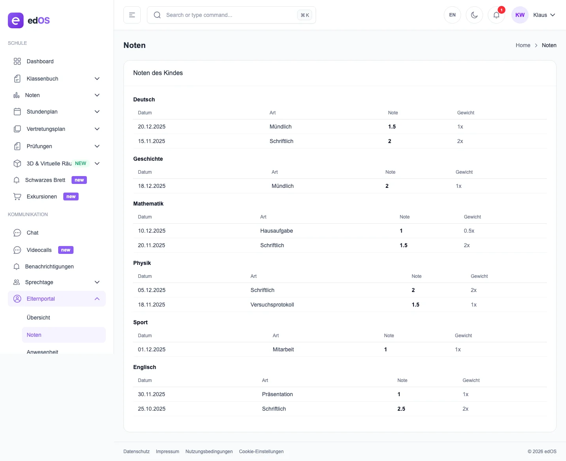Click the KW user avatar
The image size is (566, 461).
coord(520,15)
